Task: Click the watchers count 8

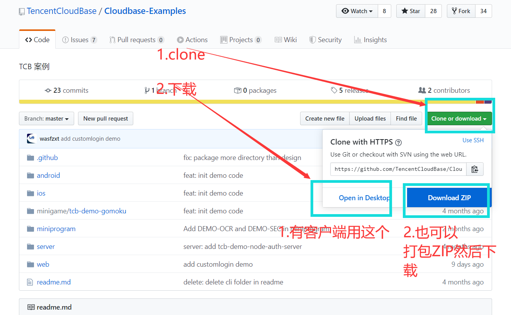Action: 384,11
